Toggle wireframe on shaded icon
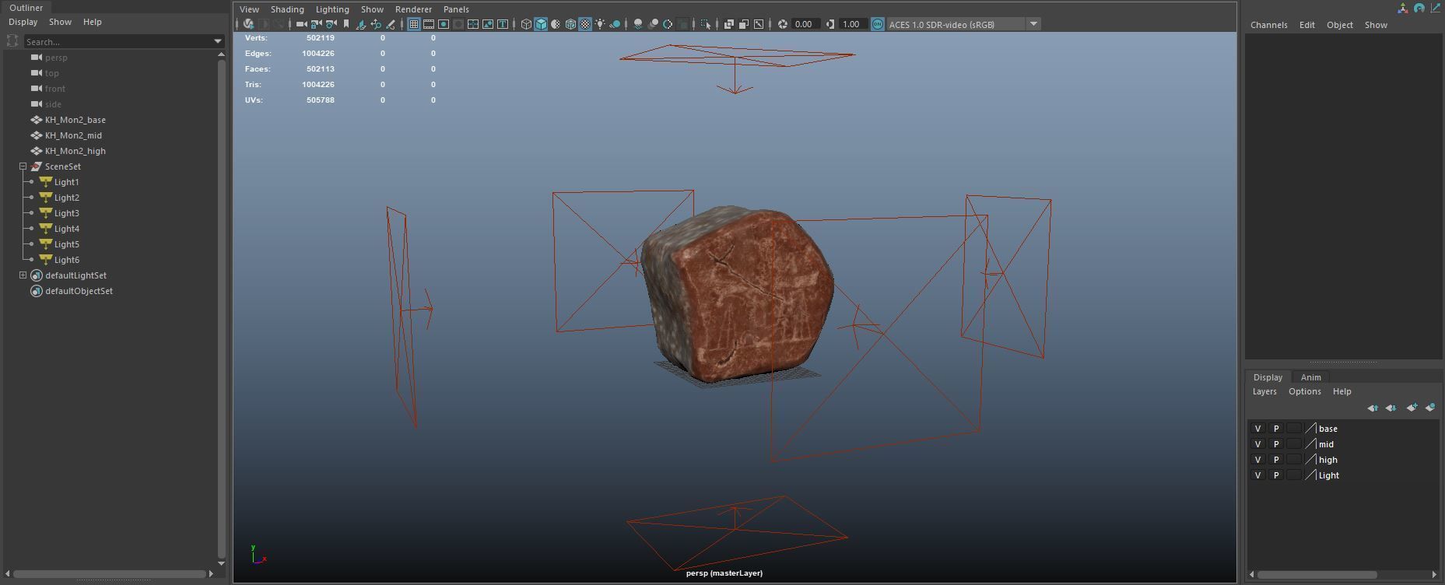Viewport: 1445px width, 585px height. 570,24
